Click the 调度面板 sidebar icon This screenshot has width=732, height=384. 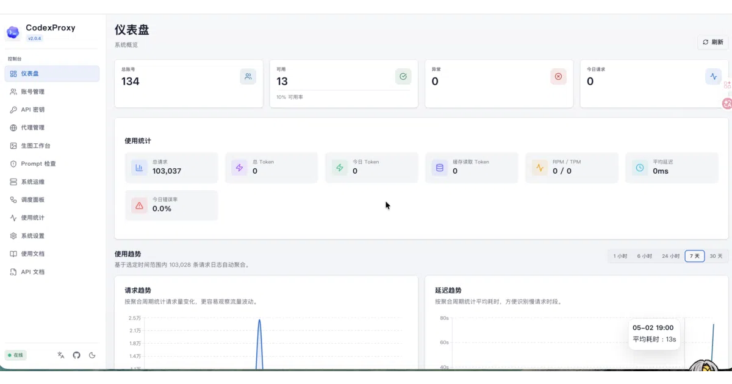13,199
